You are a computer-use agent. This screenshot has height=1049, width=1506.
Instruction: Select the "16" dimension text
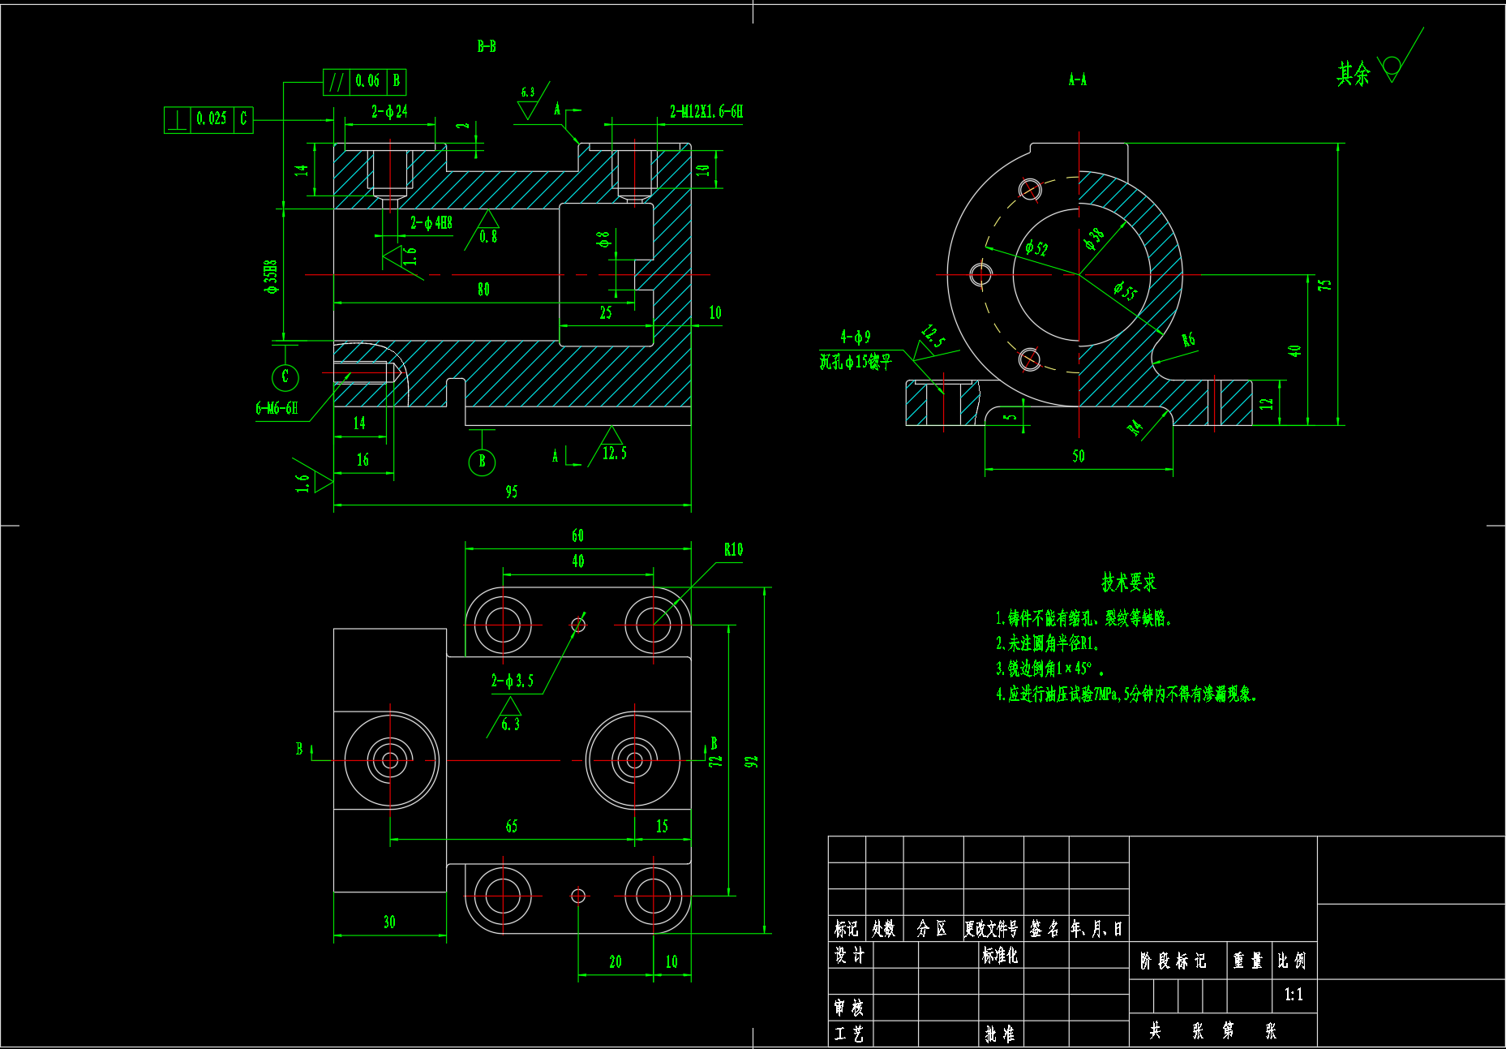[363, 460]
